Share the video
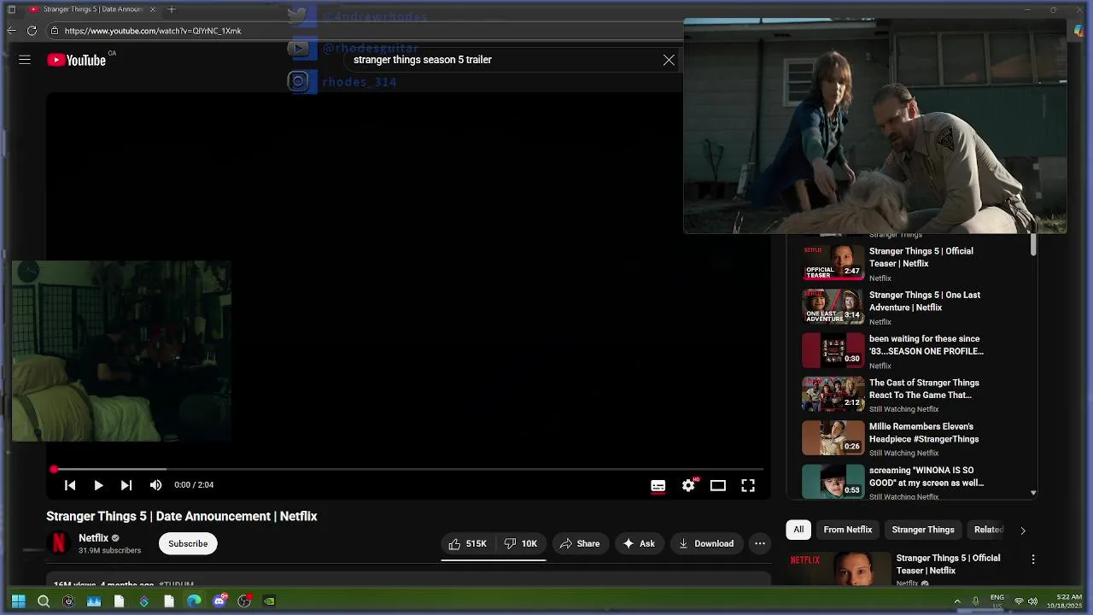1093x615 pixels. pos(580,543)
